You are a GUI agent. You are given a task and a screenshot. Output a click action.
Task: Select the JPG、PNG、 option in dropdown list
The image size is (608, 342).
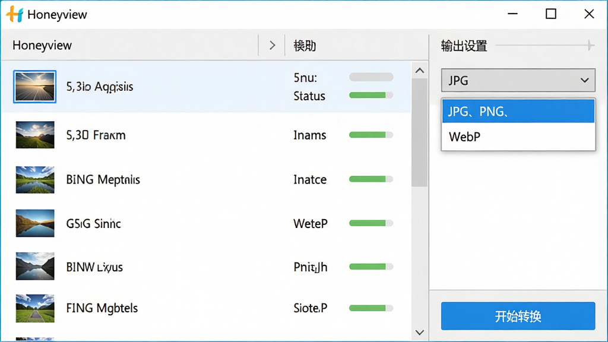tap(518, 111)
